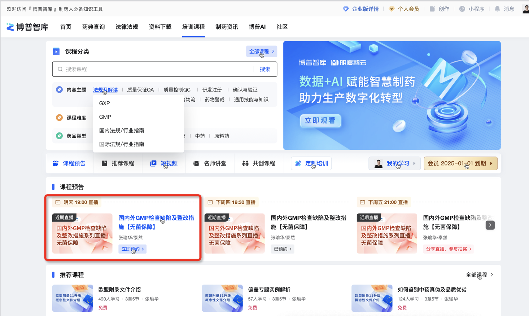Click the 课程预告 tab icon
529x316 pixels.
[56, 163]
